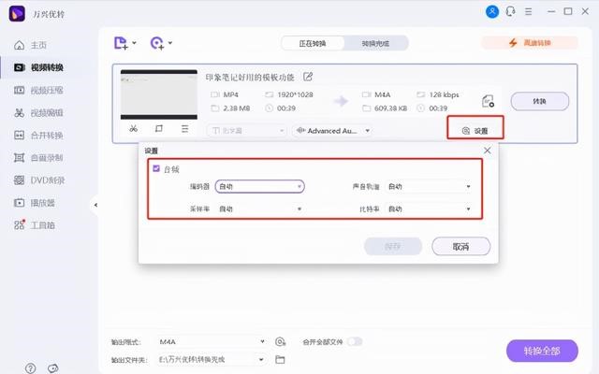Open the 比特率 bitrate dropdown
This screenshot has width=599, height=374.
point(429,209)
